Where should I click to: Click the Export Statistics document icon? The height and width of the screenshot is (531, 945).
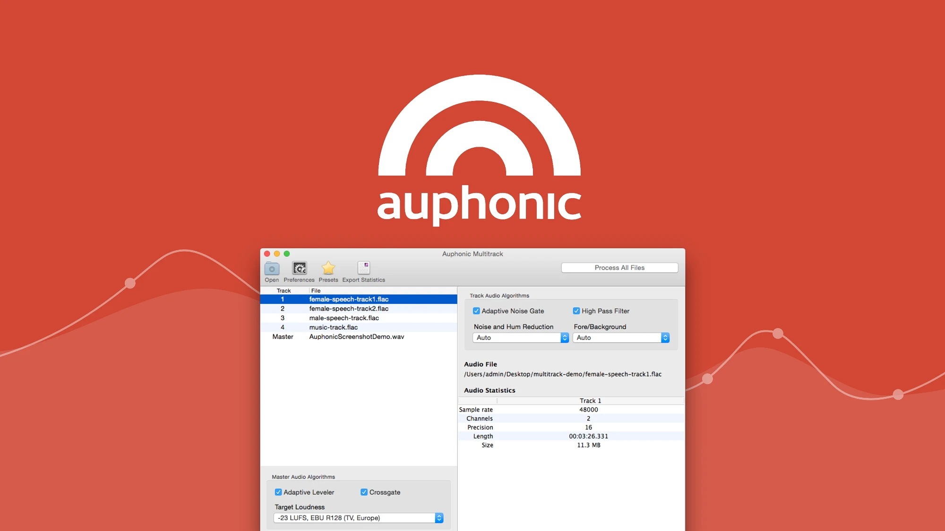(x=363, y=269)
